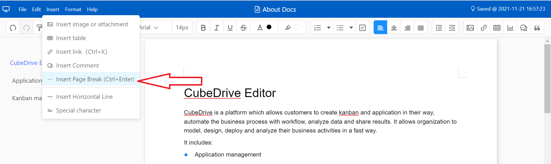Open the Edit menu
Screen dimensions: 551x164
[x=36, y=9]
